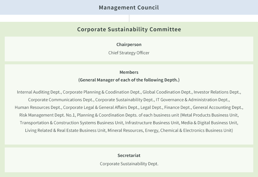Click Media & Digital Business Unit text
The height and width of the screenshot is (177, 258).
click(x=209, y=123)
